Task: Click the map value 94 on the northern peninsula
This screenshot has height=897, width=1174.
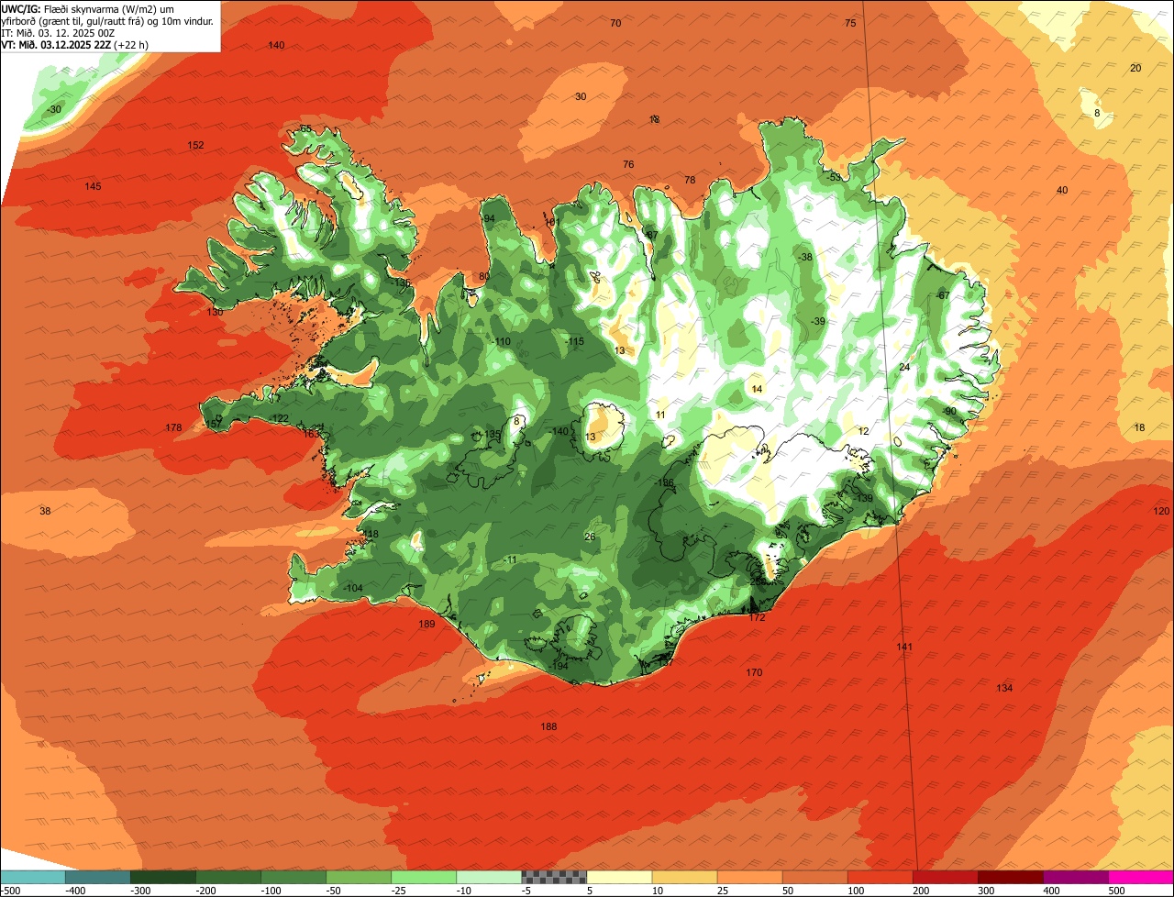Action: pyautogui.click(x=489, y=218)
